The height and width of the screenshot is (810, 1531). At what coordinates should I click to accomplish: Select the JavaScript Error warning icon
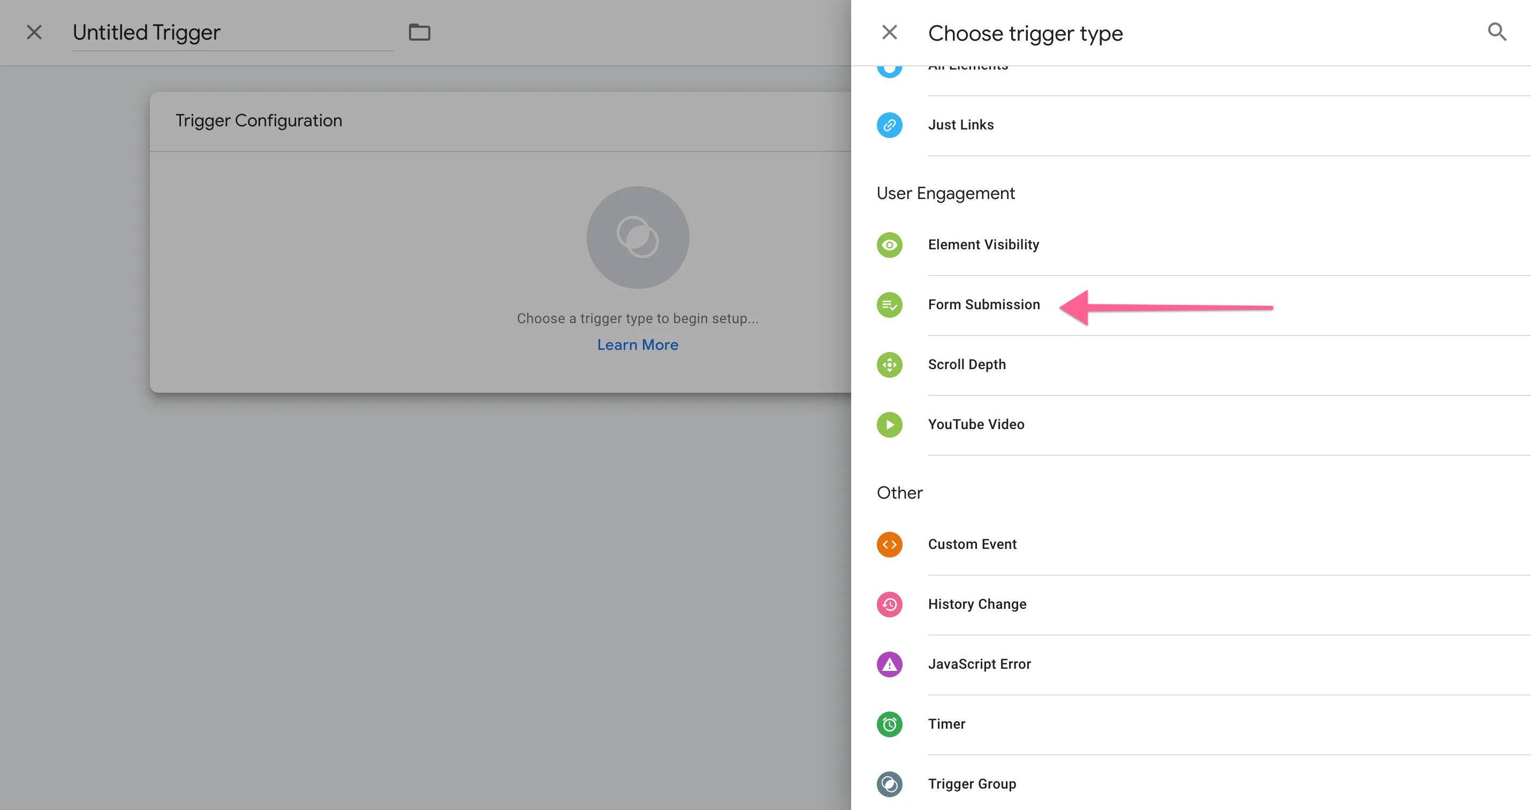(x=889, y=664)
